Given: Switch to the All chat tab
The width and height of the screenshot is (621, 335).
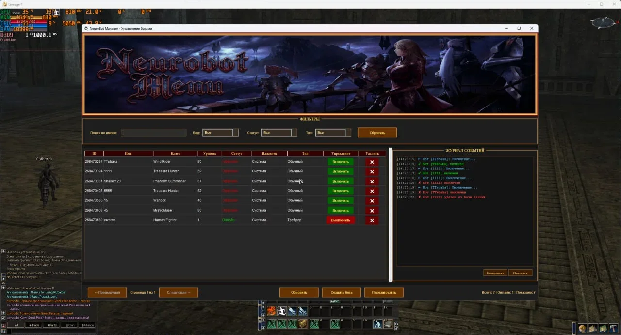Looking at the screenshot, I should pos(16,325).
